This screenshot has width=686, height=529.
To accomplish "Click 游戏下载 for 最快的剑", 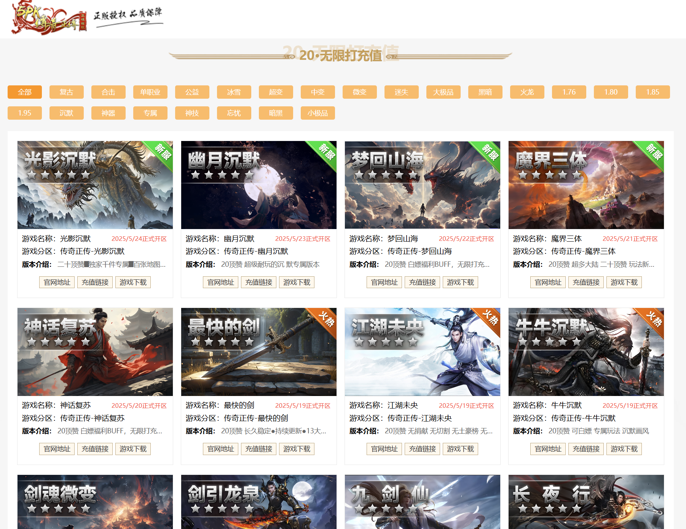I will click(297, 449).
